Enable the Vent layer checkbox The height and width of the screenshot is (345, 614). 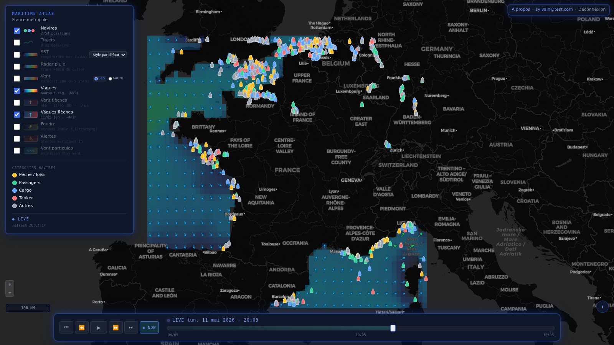17,79
